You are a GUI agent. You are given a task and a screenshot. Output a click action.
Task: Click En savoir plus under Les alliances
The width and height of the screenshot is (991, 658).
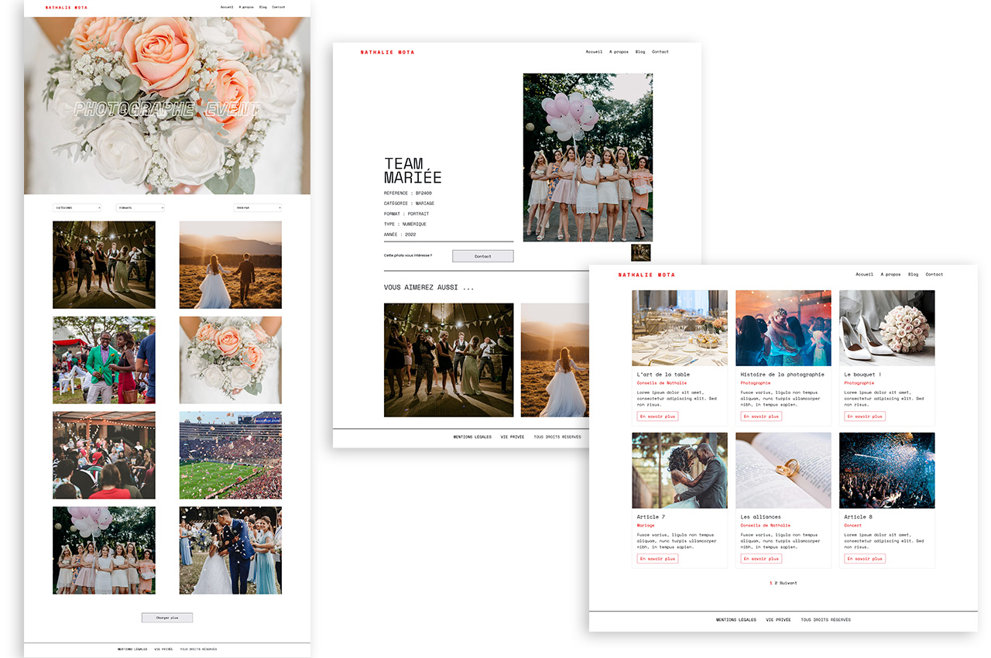(761, 559)
